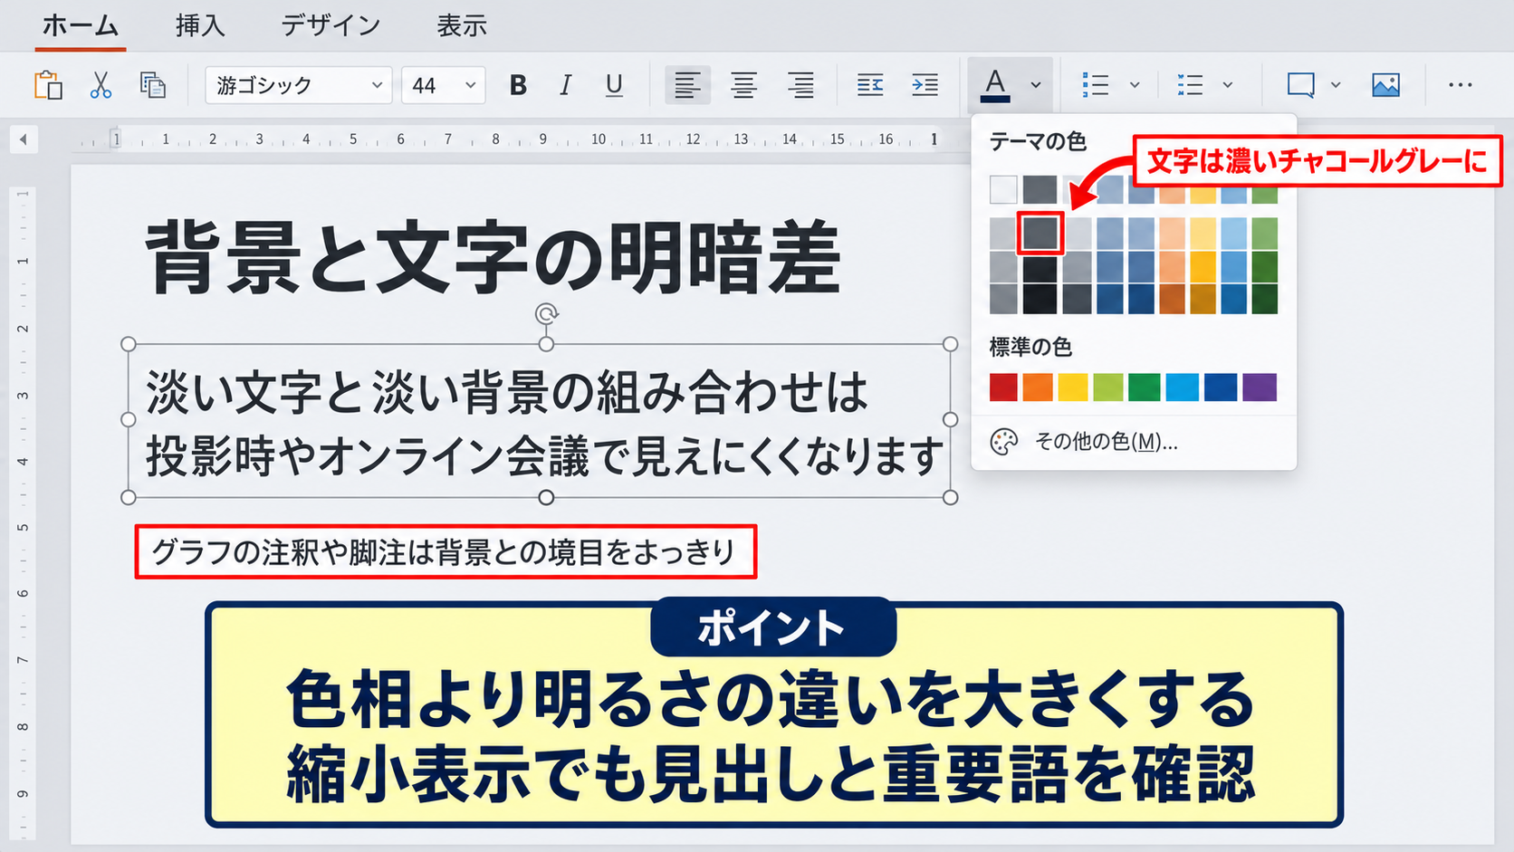Decrease the paragraph indent
The width and height of the screenshot is (1514, 852).
coord(870,85)
